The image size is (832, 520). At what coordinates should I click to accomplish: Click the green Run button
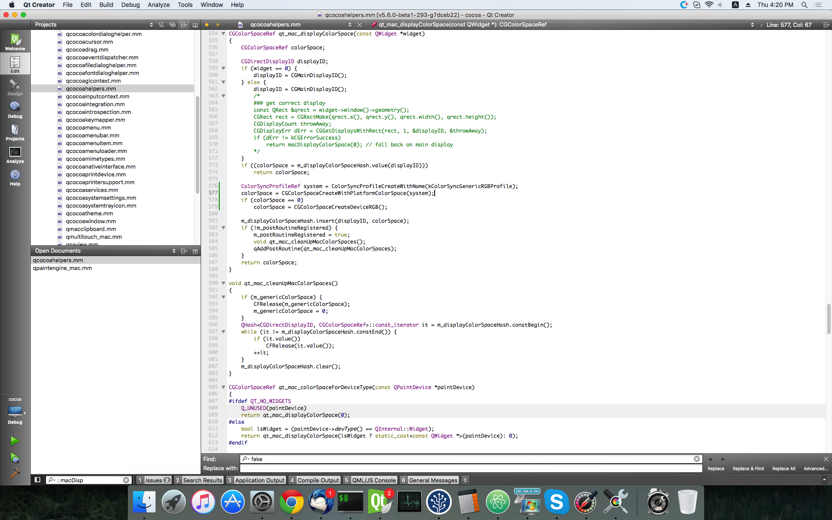(15, 441)
